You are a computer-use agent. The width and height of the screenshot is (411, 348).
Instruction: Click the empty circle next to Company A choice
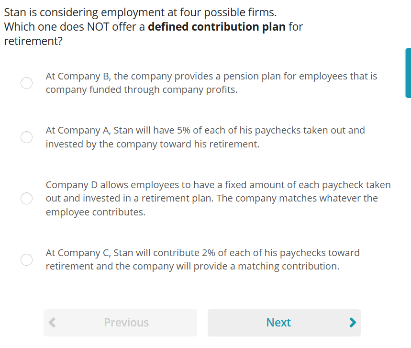pyautogui.click(x=26, y=137)
